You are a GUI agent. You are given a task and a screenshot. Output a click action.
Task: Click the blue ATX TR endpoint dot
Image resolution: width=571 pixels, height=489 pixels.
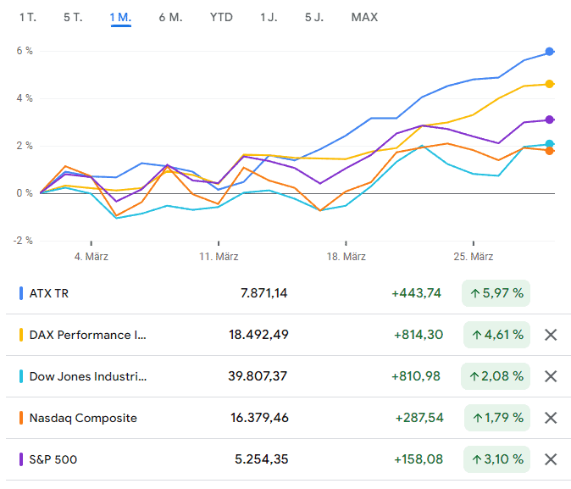pyautogui.click(x=550, y=52)
